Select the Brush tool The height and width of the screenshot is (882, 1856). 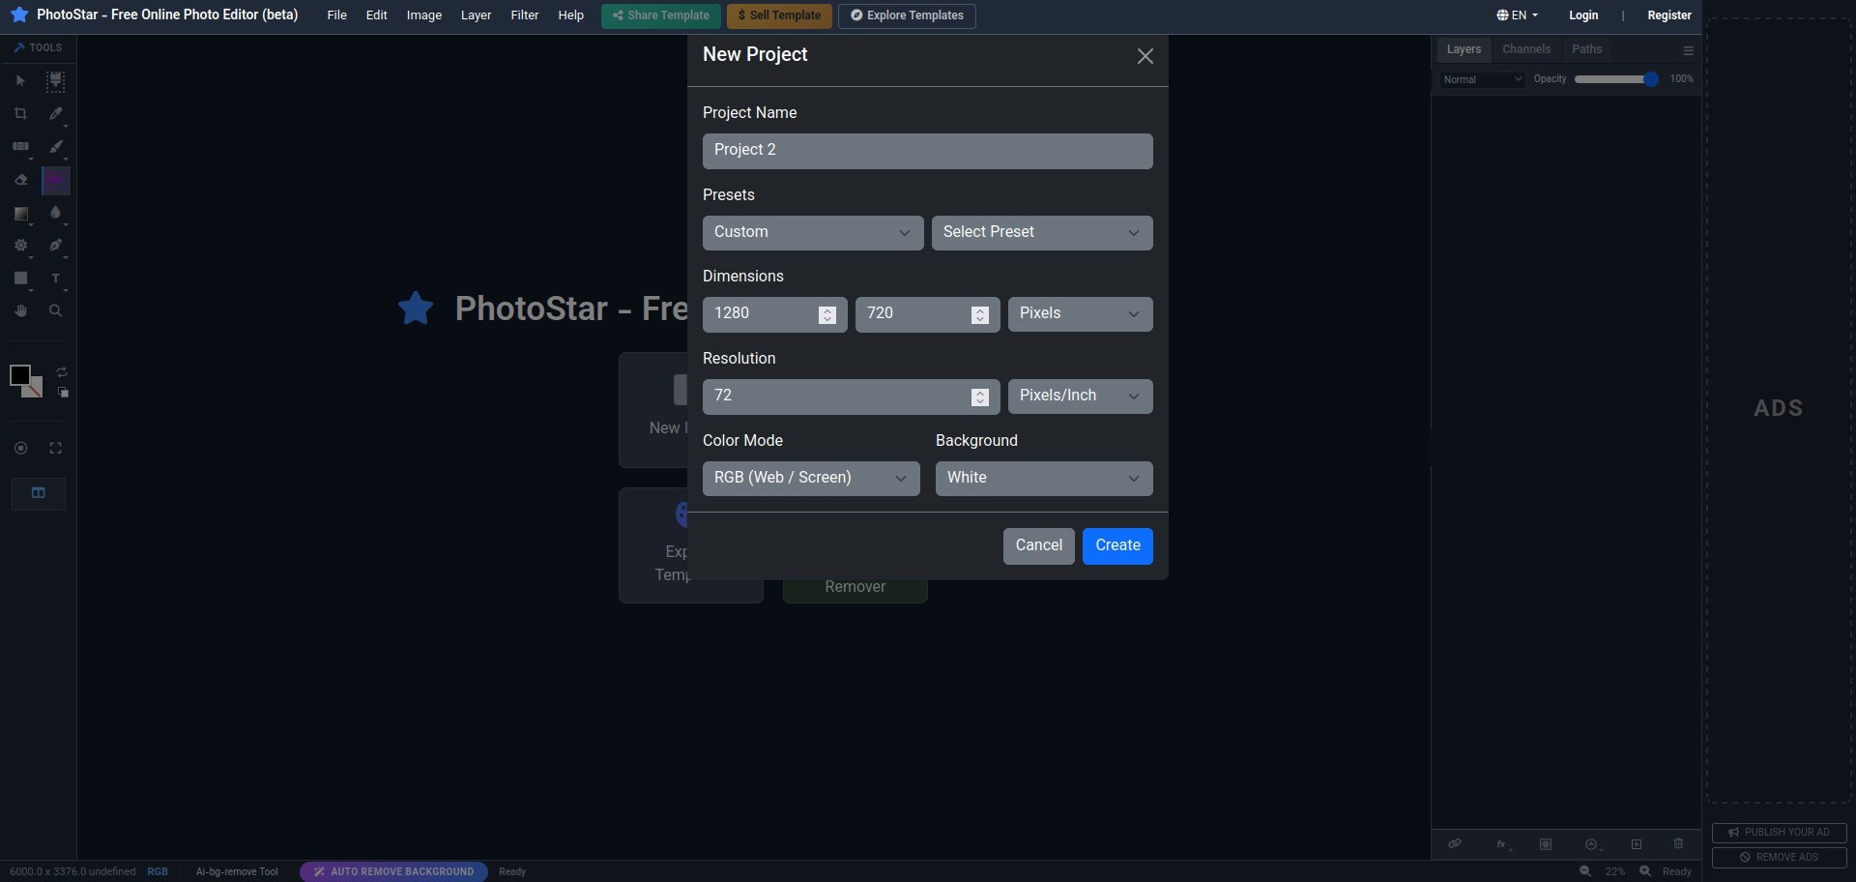click(56, 147)
